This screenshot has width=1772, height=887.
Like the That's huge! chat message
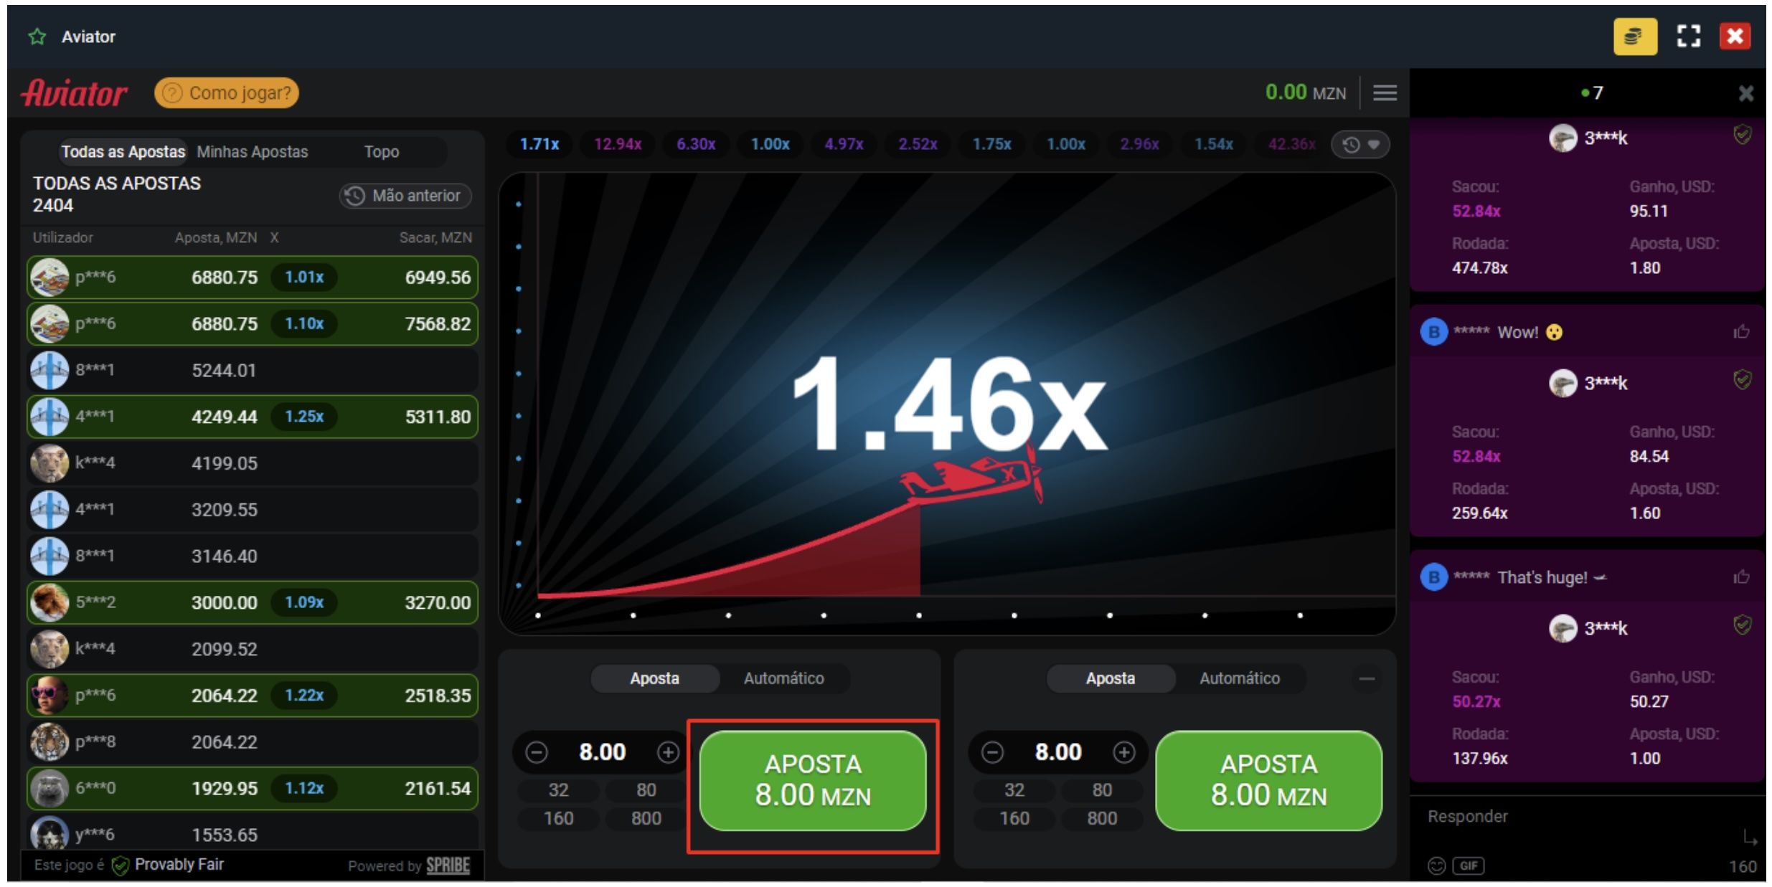coord(1741,577)
